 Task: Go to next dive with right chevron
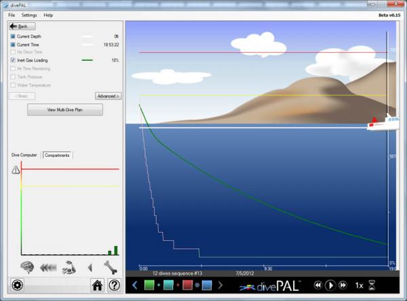pyautogui.click(x=219, y=285)
